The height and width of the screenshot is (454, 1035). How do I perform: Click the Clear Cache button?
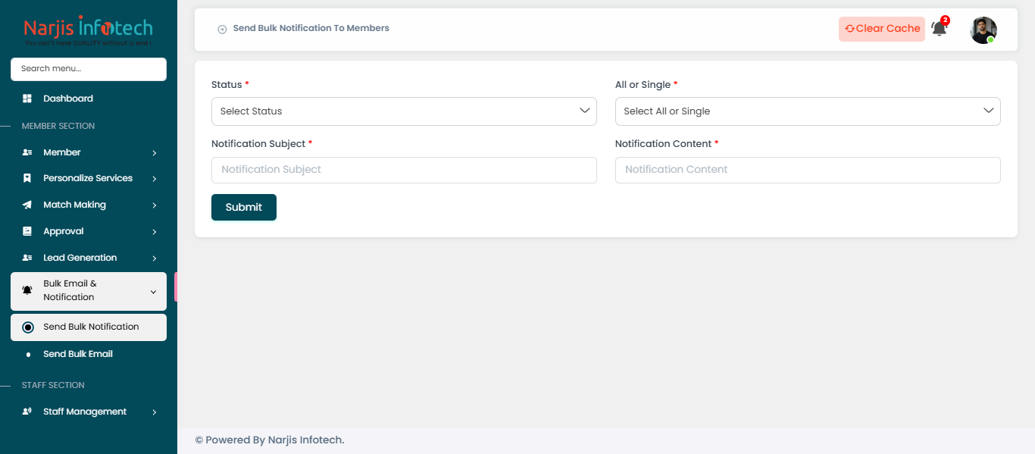click(x=882, y=29)
